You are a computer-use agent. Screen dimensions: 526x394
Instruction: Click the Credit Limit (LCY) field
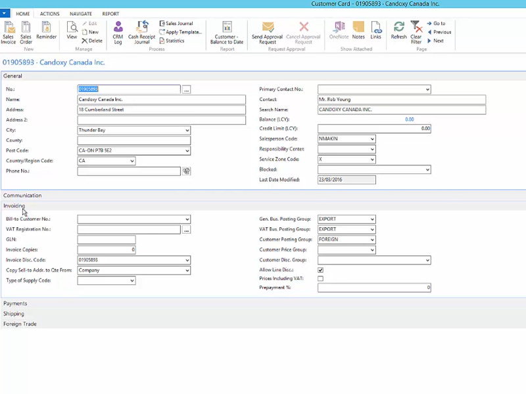[x=374, y=129]
